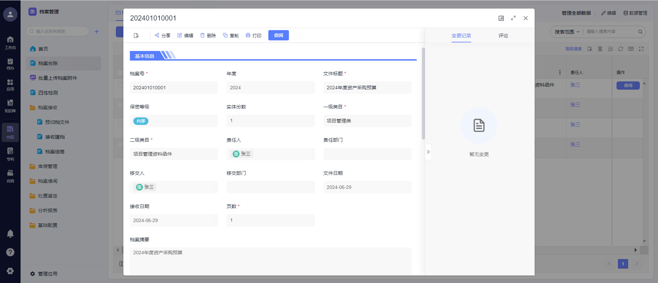Click the delete trash icon
The width and height of the screenshot is (658, 283).
pos(203,35)
